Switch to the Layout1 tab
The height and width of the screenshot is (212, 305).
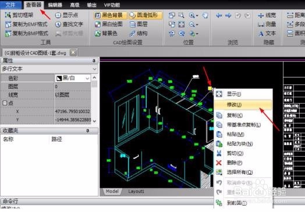click(x=136, y=192)
